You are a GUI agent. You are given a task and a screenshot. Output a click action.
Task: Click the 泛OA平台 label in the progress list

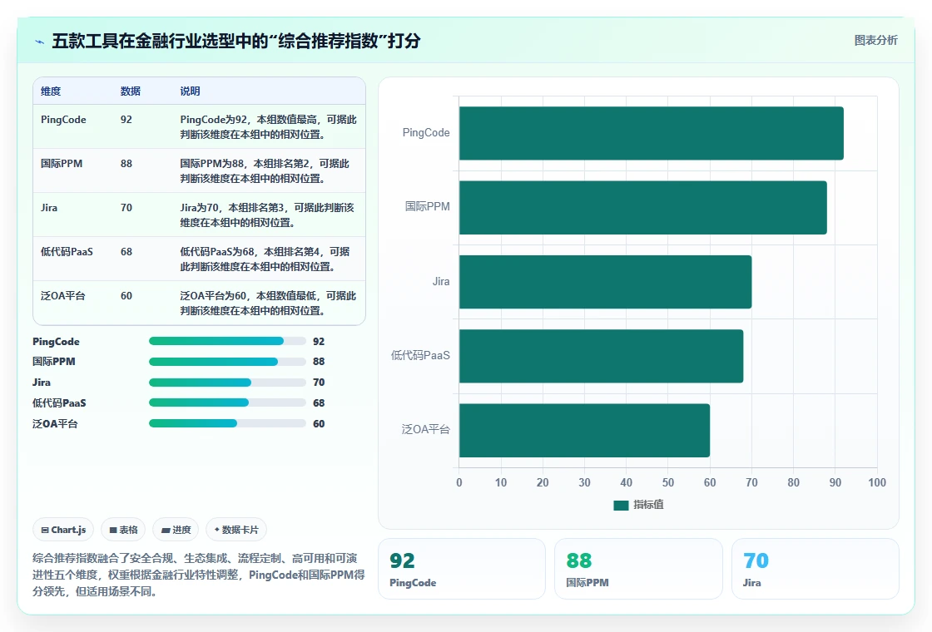(55, 424)
